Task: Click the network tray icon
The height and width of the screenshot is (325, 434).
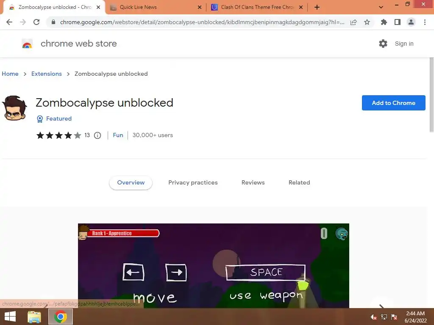Action: coord(384,317)
